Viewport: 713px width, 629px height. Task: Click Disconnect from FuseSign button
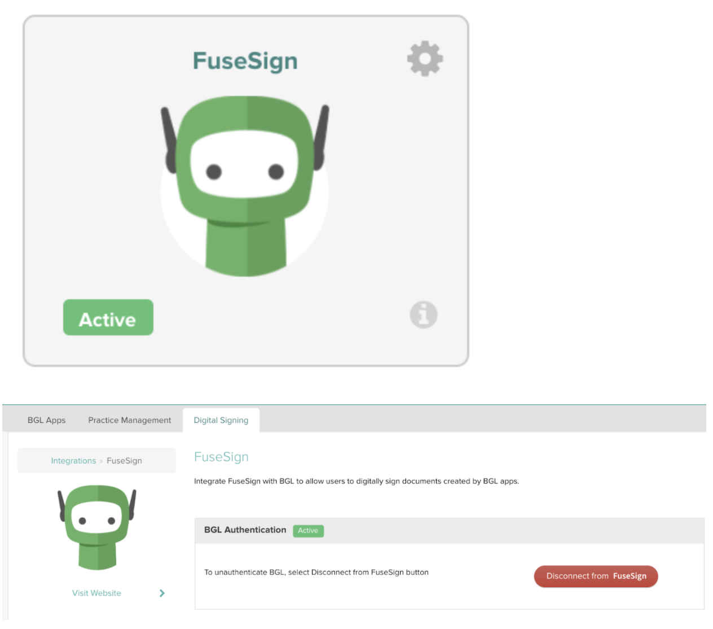point(596,576)
